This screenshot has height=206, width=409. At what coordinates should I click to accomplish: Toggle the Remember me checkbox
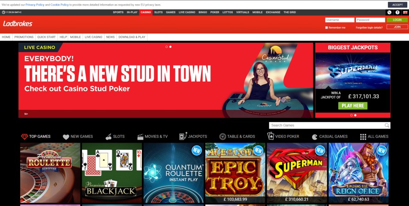326,27
